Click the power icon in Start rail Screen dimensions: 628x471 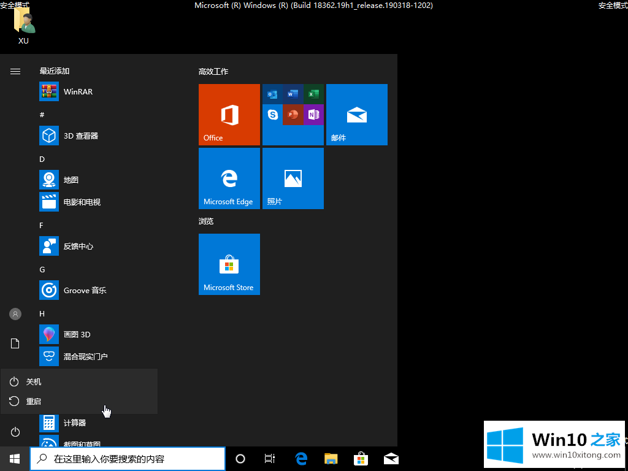pos(15,432)
